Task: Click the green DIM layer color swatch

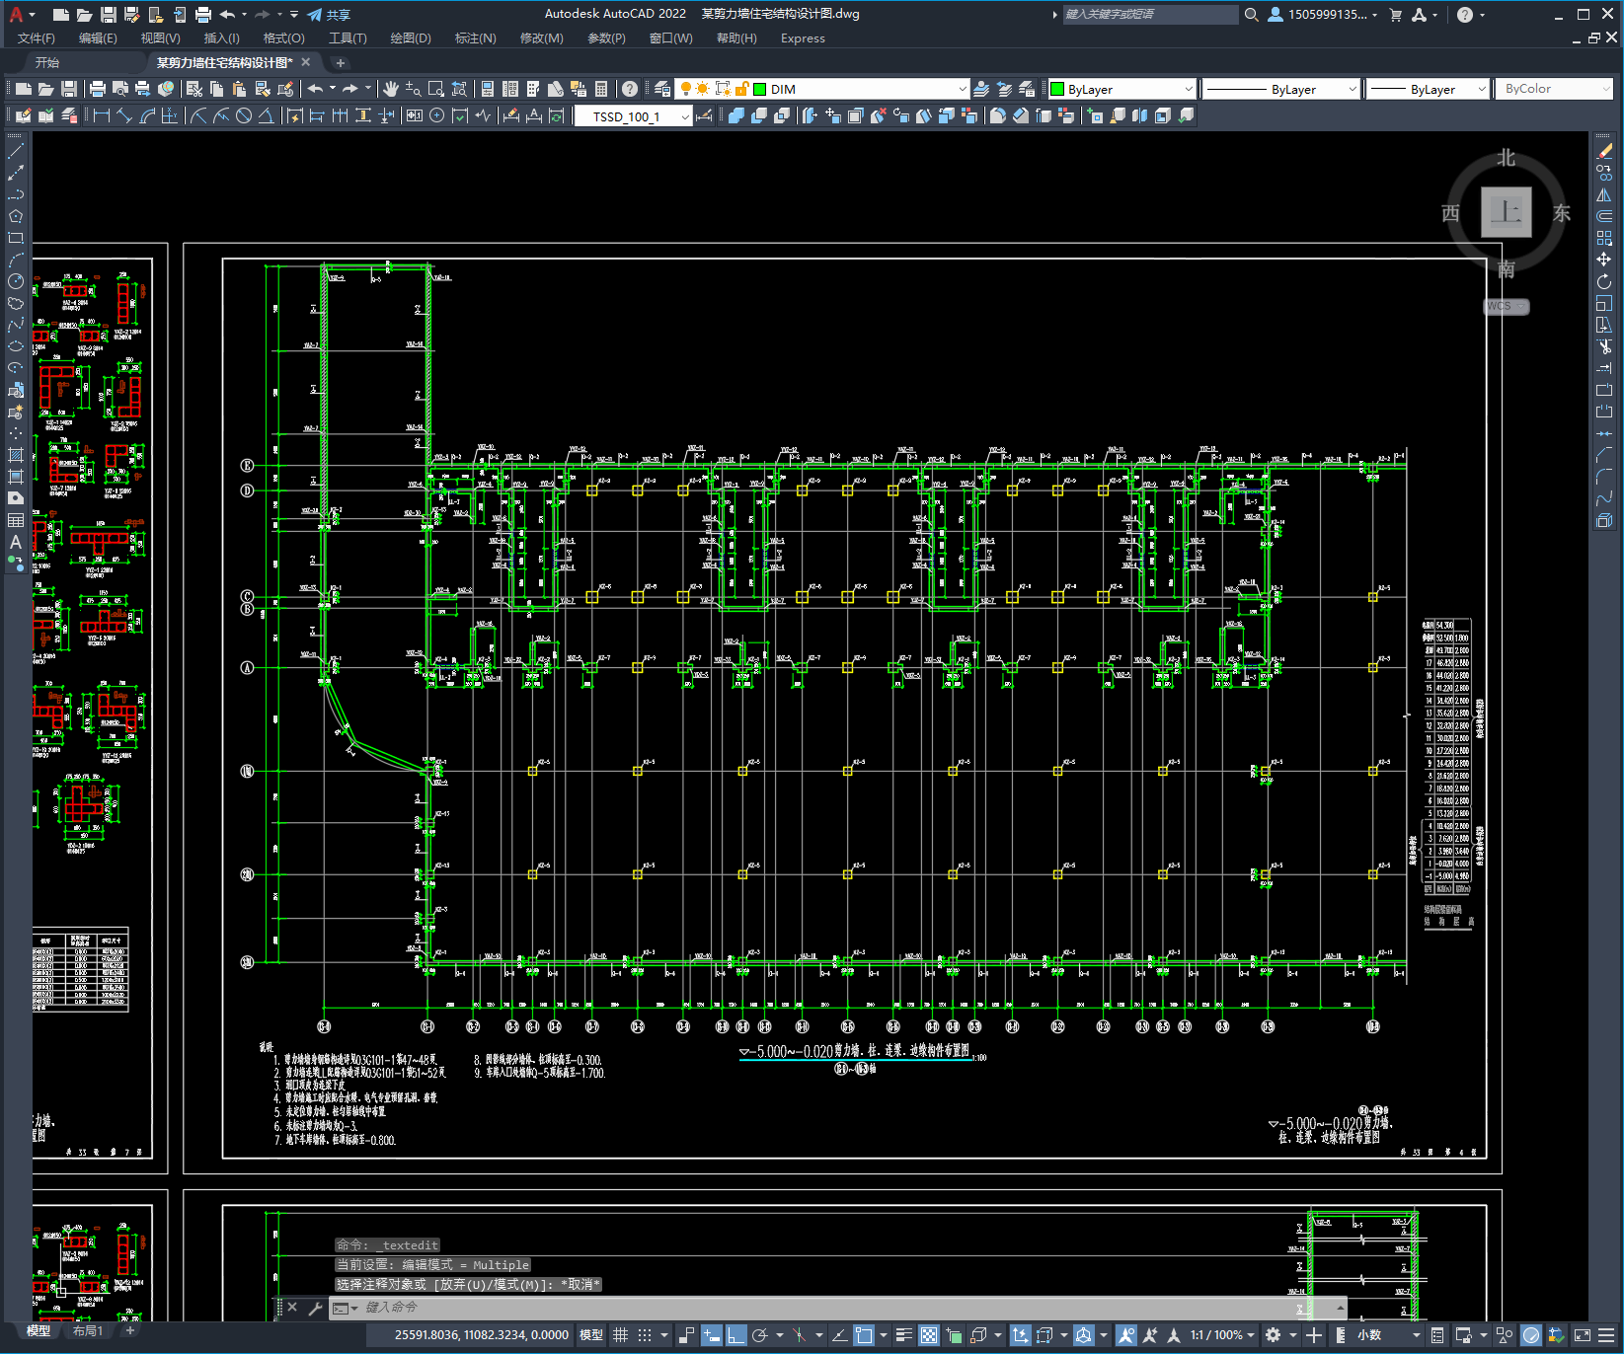Action: pyautogui.click(x=760, y=89)
